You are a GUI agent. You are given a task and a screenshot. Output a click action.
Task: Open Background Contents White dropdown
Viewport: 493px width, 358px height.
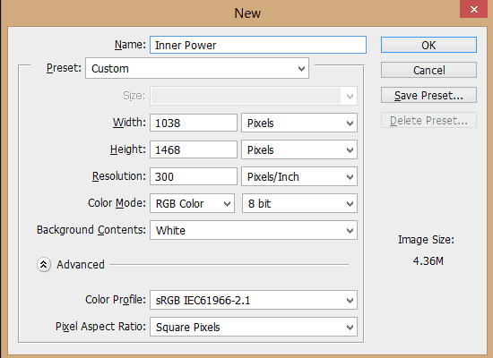pyautogui.click(x=254, y=230)
